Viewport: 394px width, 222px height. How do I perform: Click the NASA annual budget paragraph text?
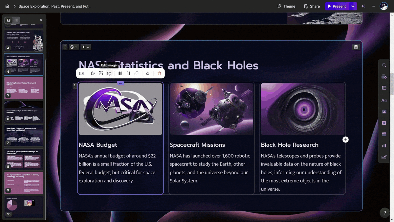pos(117,168)
